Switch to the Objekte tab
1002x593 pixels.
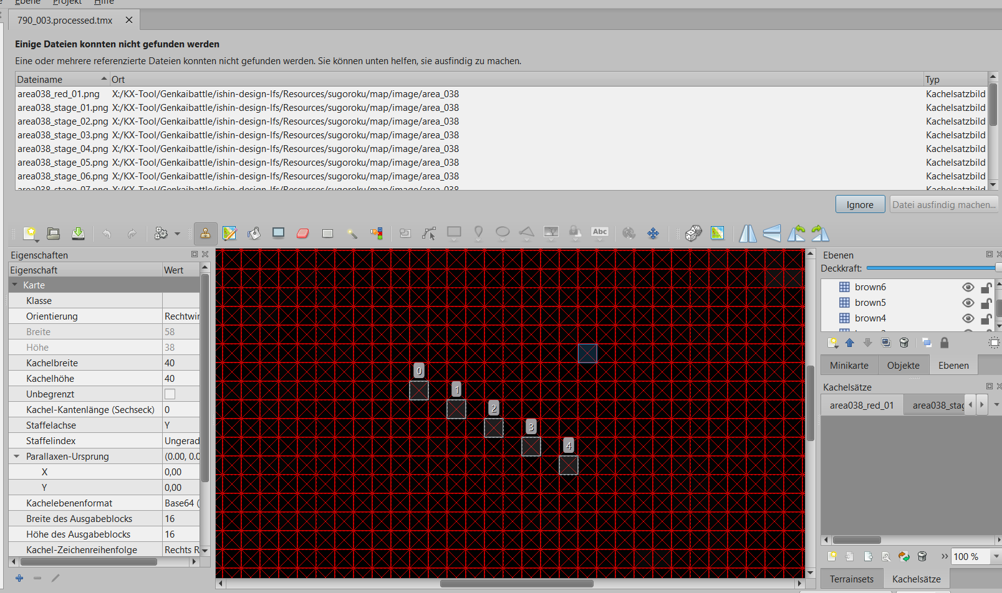(903, 366)
